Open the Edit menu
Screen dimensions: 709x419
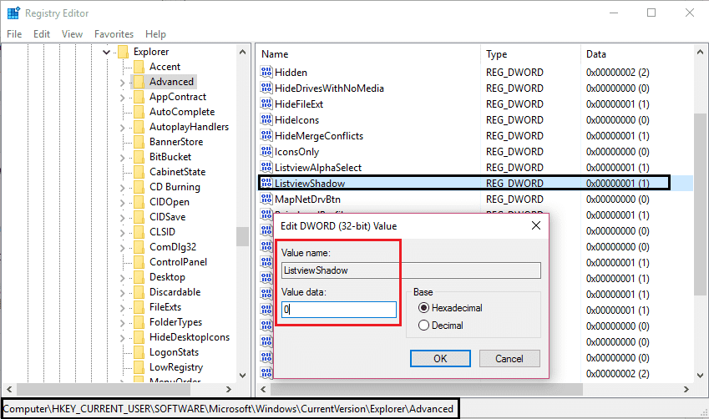42,34
